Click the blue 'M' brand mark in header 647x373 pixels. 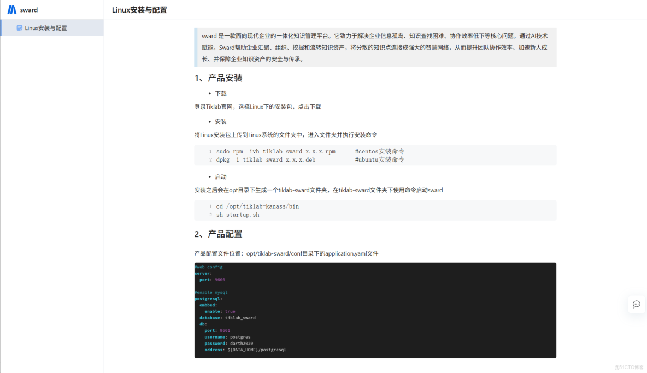[x=12, y=9]
